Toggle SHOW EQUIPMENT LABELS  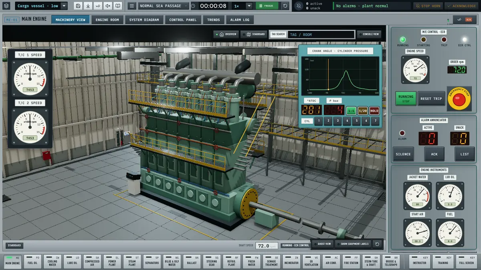[352, 244]
